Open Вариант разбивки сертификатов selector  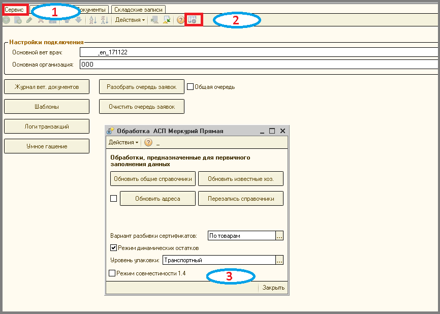(x=279, y=236)
